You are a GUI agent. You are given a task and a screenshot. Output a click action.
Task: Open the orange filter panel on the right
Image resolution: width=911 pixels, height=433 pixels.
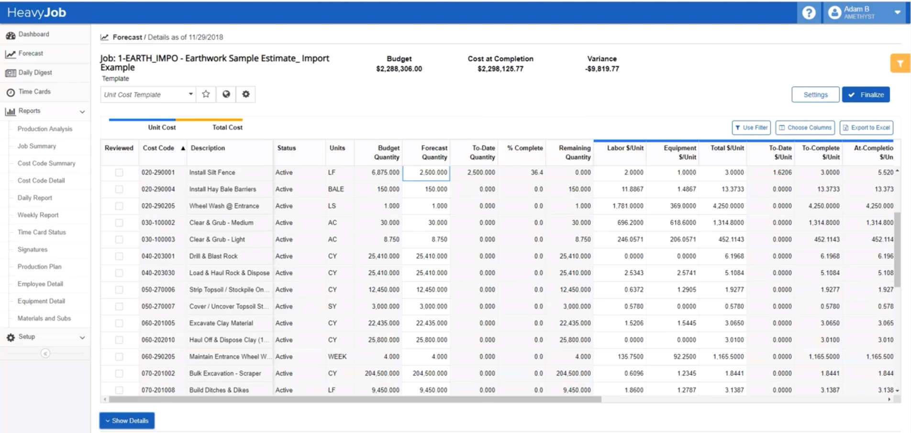pos(900,63)
